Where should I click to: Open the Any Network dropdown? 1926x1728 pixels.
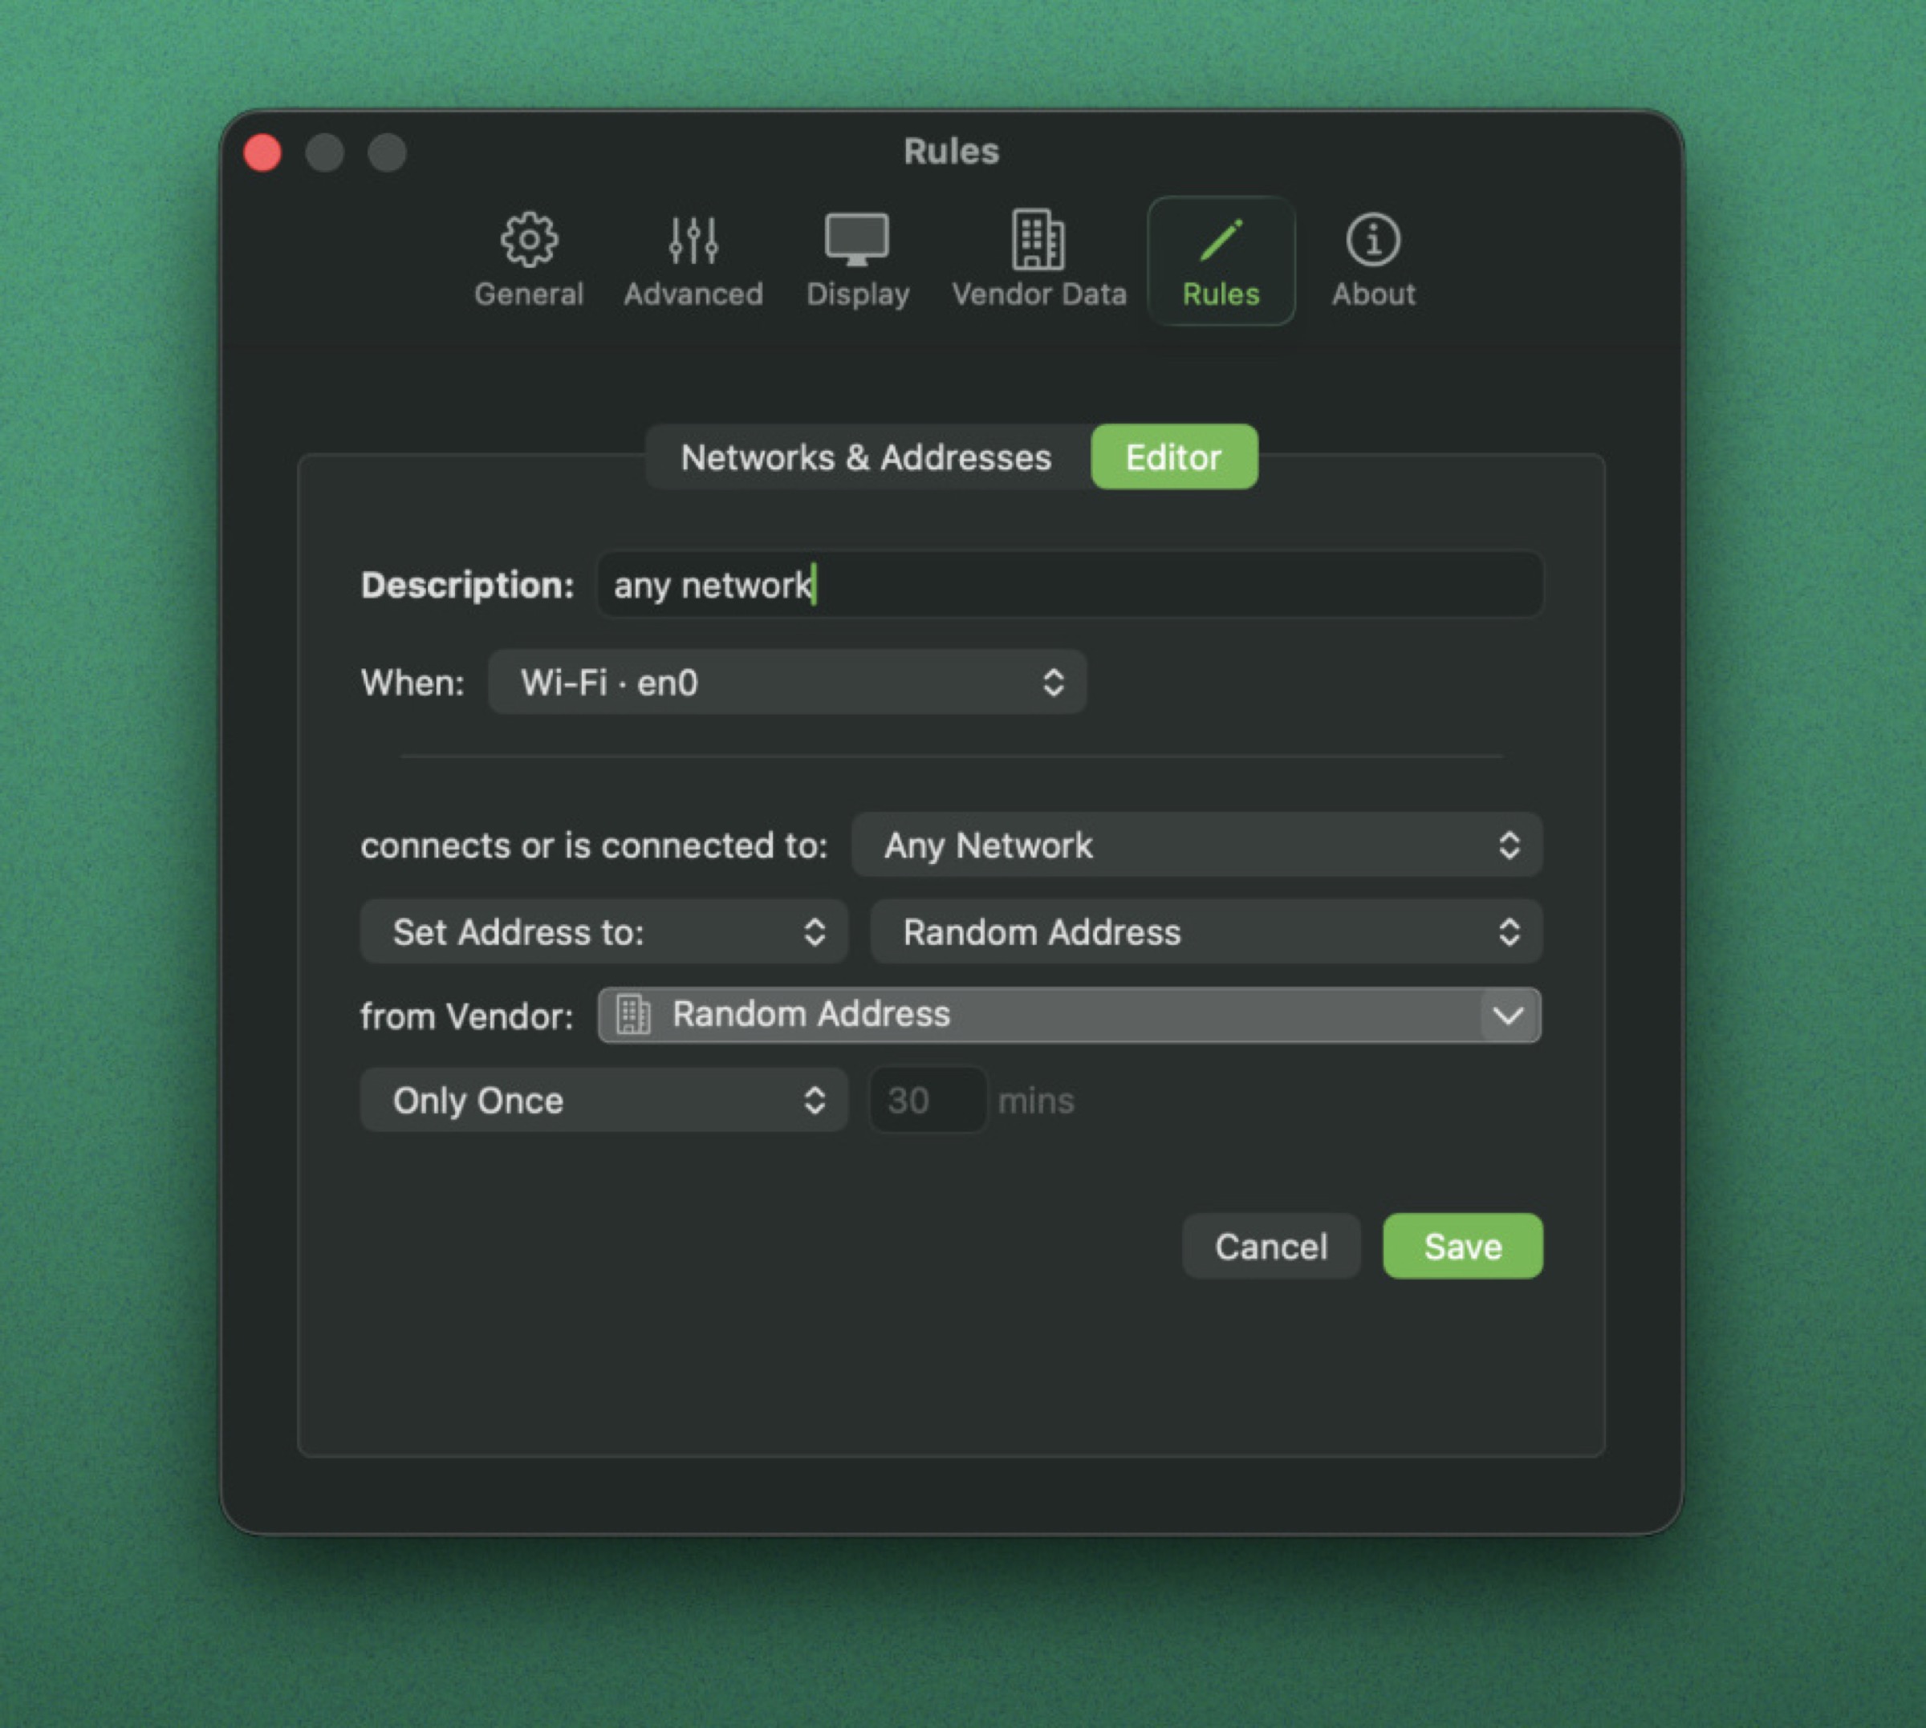click(x=1197, y=845)
